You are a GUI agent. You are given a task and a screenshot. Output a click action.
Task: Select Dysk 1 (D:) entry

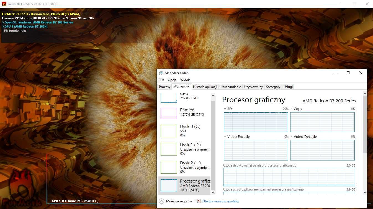(x=184, y=149)
